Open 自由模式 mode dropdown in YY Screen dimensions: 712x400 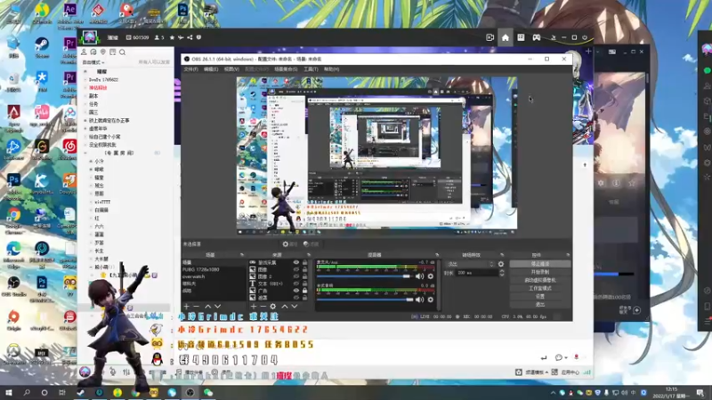pos(93,62)
